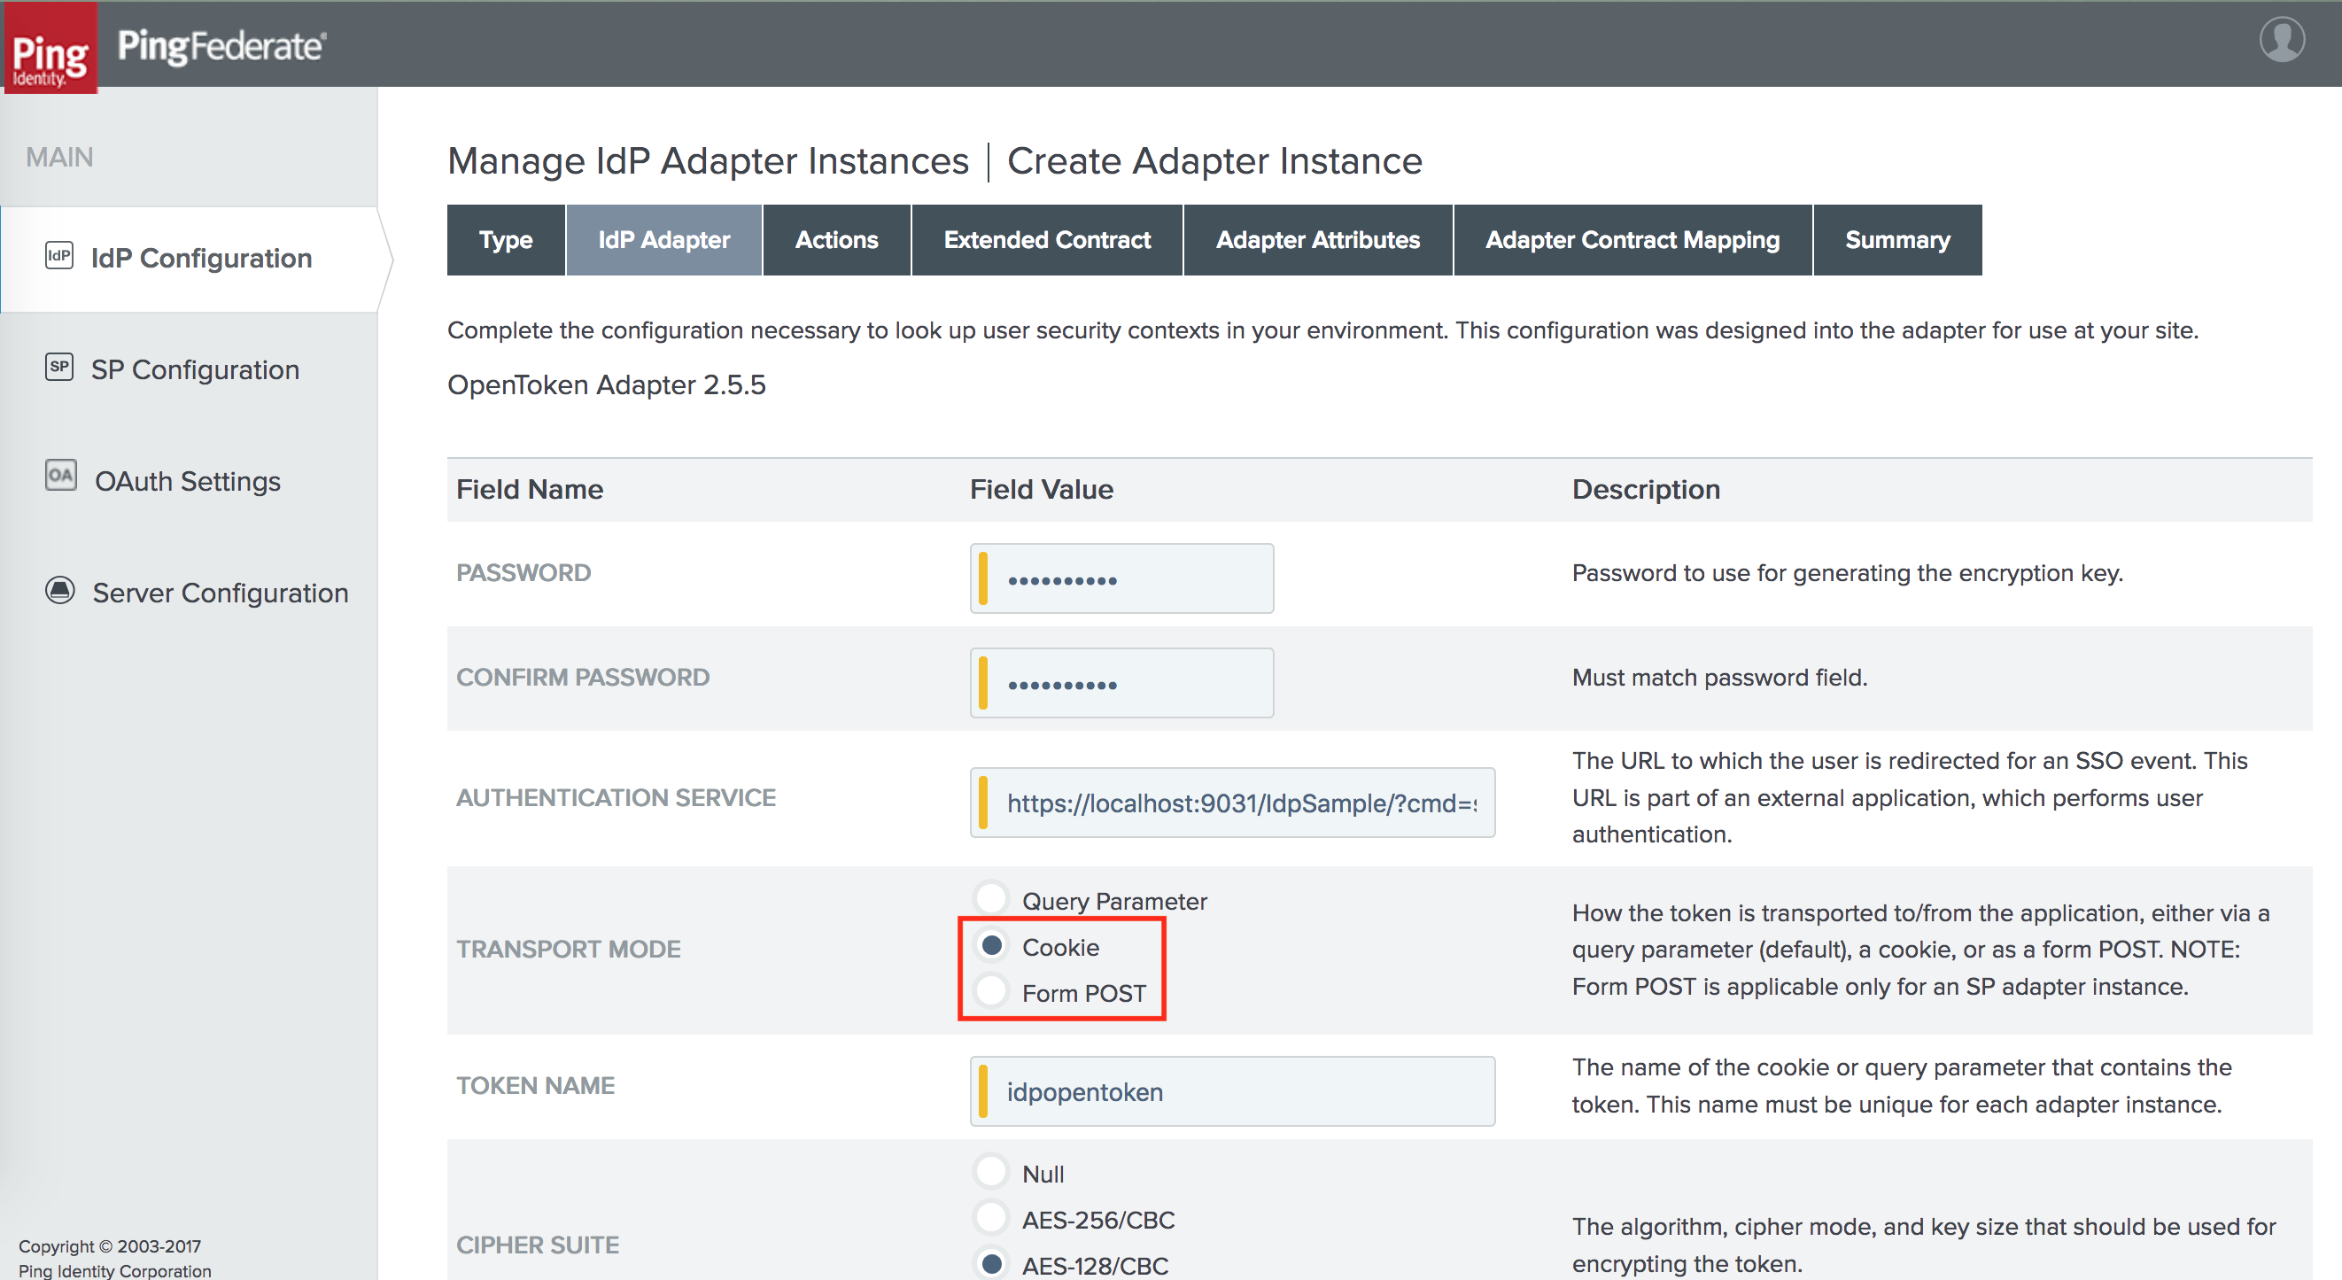
Task: Click the user profile avatar icon
Action: [x=2283, y=39]
